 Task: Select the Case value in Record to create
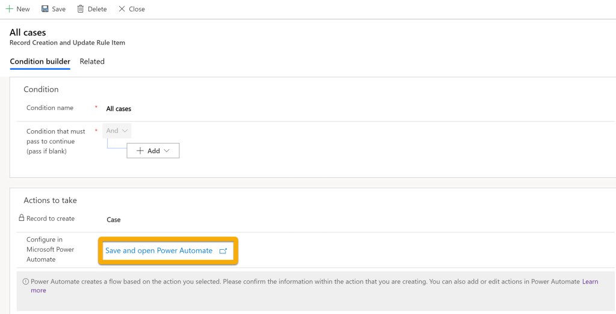[114, 220]
